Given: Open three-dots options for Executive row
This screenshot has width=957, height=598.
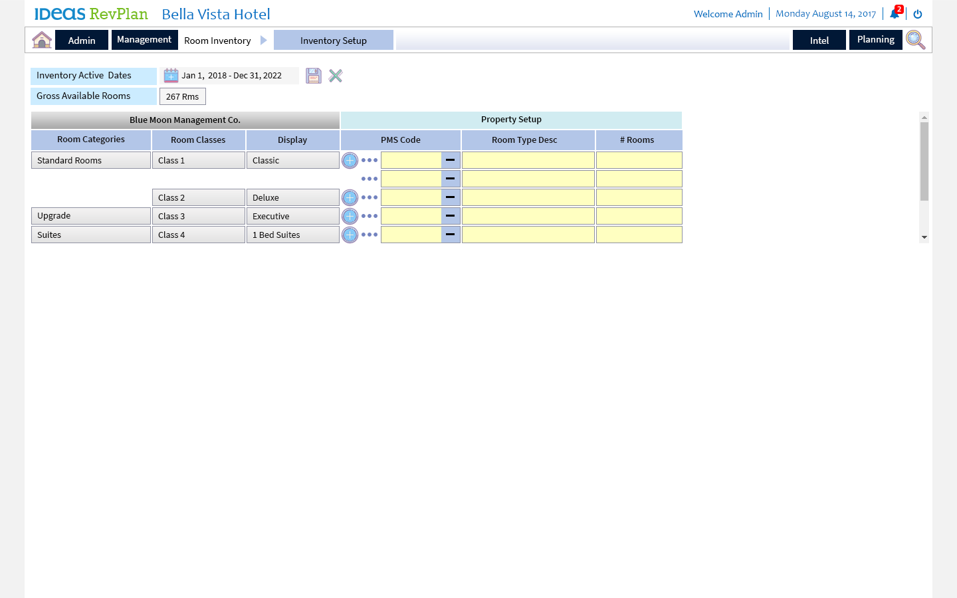Looking at the screenshot, I should click(x=370, y=216).
